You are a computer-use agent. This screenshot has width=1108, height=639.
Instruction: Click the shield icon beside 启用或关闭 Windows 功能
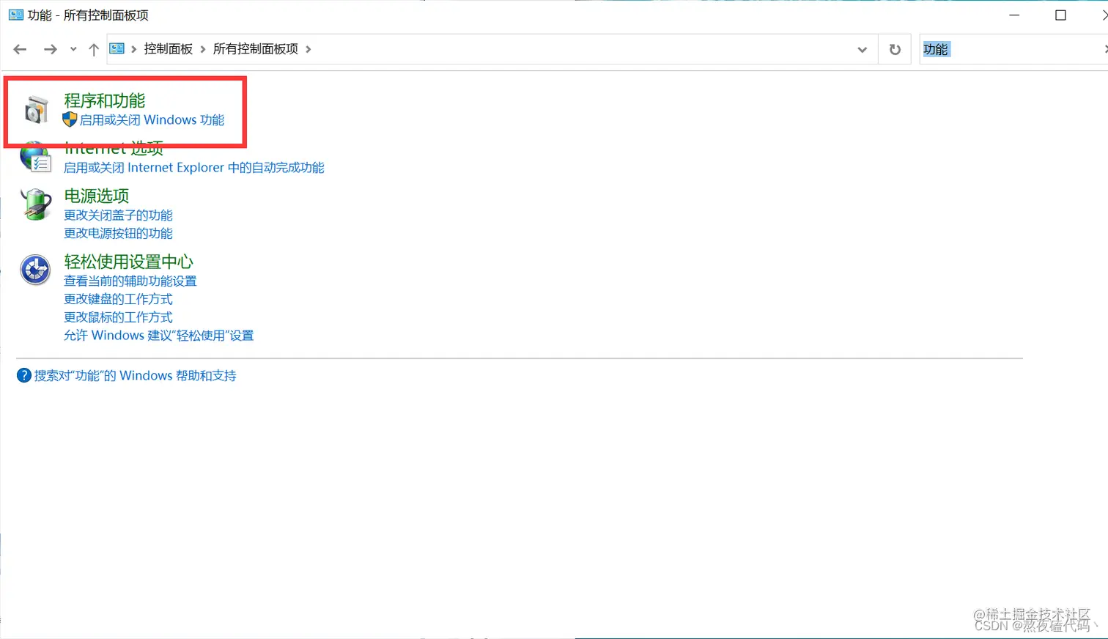(70, 119)
